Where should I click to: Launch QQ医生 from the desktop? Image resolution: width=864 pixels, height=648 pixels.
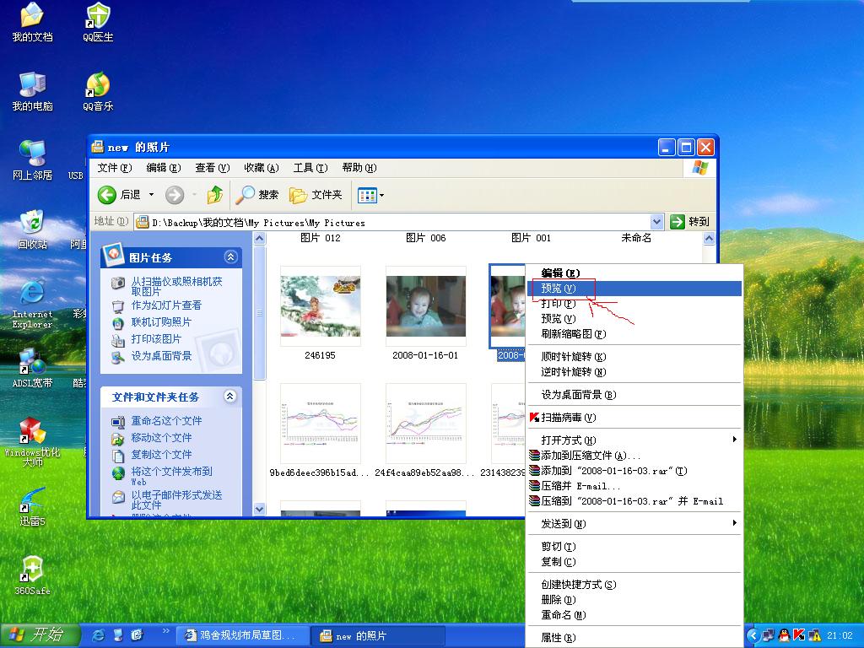(98, 22)
